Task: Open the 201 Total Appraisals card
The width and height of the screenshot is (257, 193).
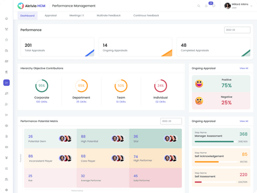Action: (x=58, y=47)
